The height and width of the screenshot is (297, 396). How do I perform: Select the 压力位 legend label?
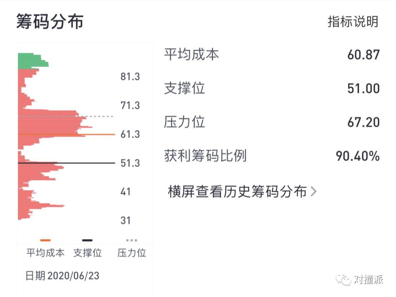point(132,253)
